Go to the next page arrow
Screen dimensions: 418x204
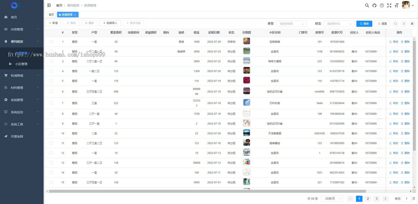pos(385,198)
